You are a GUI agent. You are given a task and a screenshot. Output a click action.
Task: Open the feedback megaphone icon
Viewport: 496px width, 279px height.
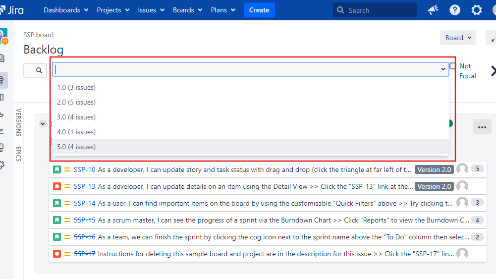(x=433, y=10)
